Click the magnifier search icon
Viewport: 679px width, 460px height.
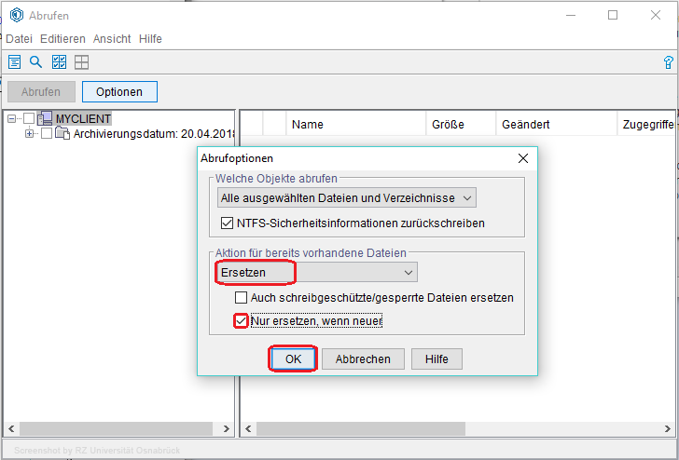click(36, 62)
